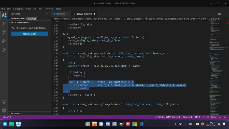Screen dimensions: 229x129
Task: Click the notifications bell in status bar
Action: (x=226, y=117)
